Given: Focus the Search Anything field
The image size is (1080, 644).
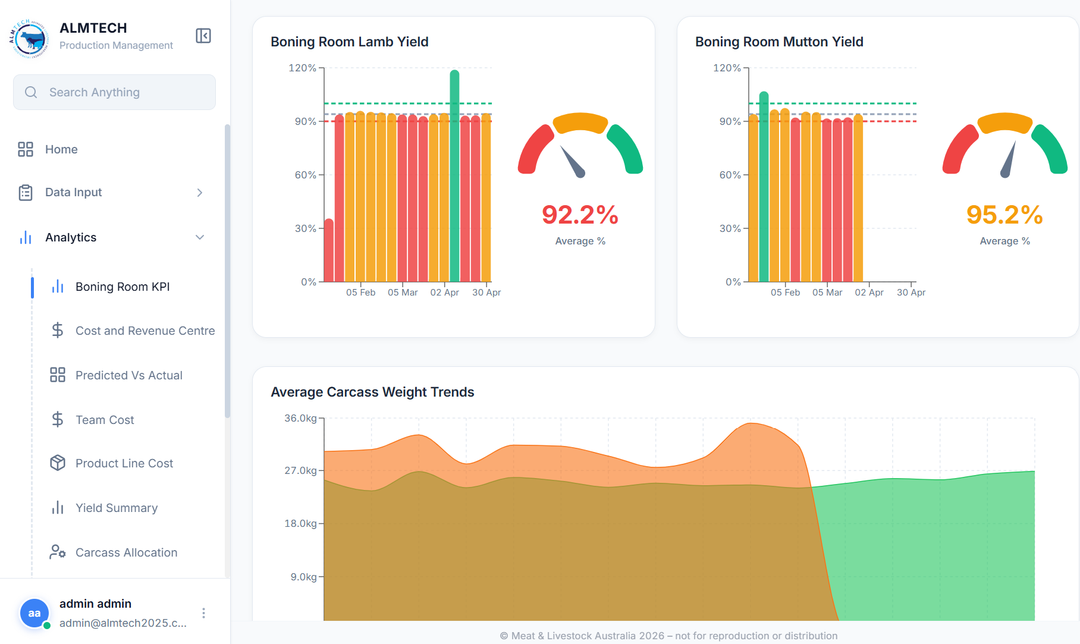Looking at the screenshot, I should tap(114, 92).
